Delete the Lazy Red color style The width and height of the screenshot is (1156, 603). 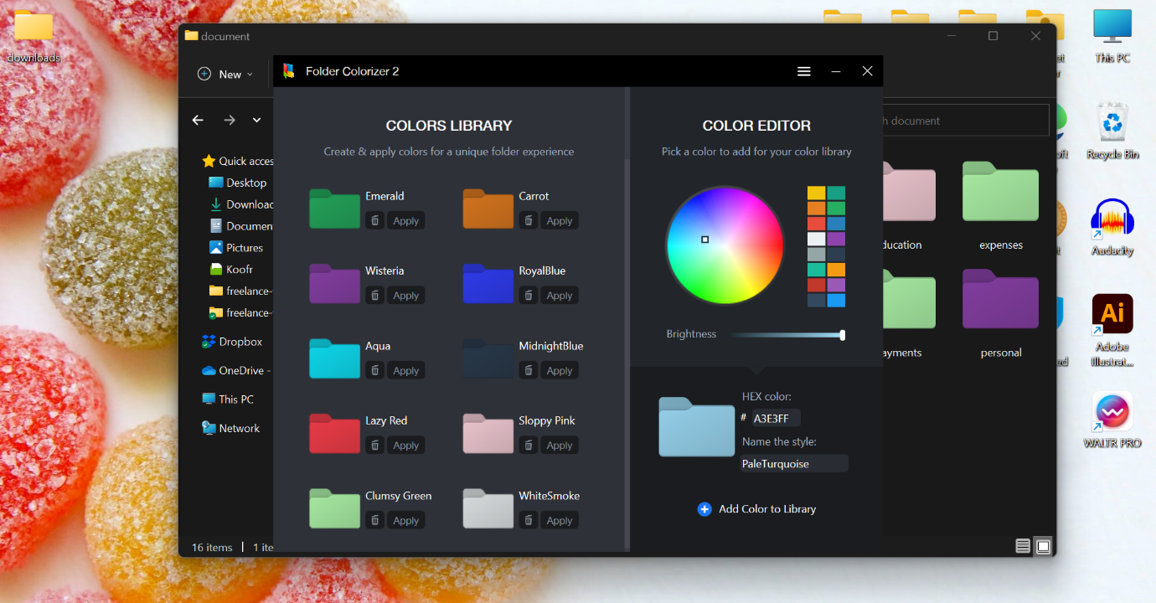click(x=375, y=445)
